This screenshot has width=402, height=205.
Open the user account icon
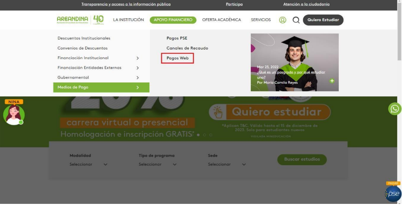(x=282, y=20)
